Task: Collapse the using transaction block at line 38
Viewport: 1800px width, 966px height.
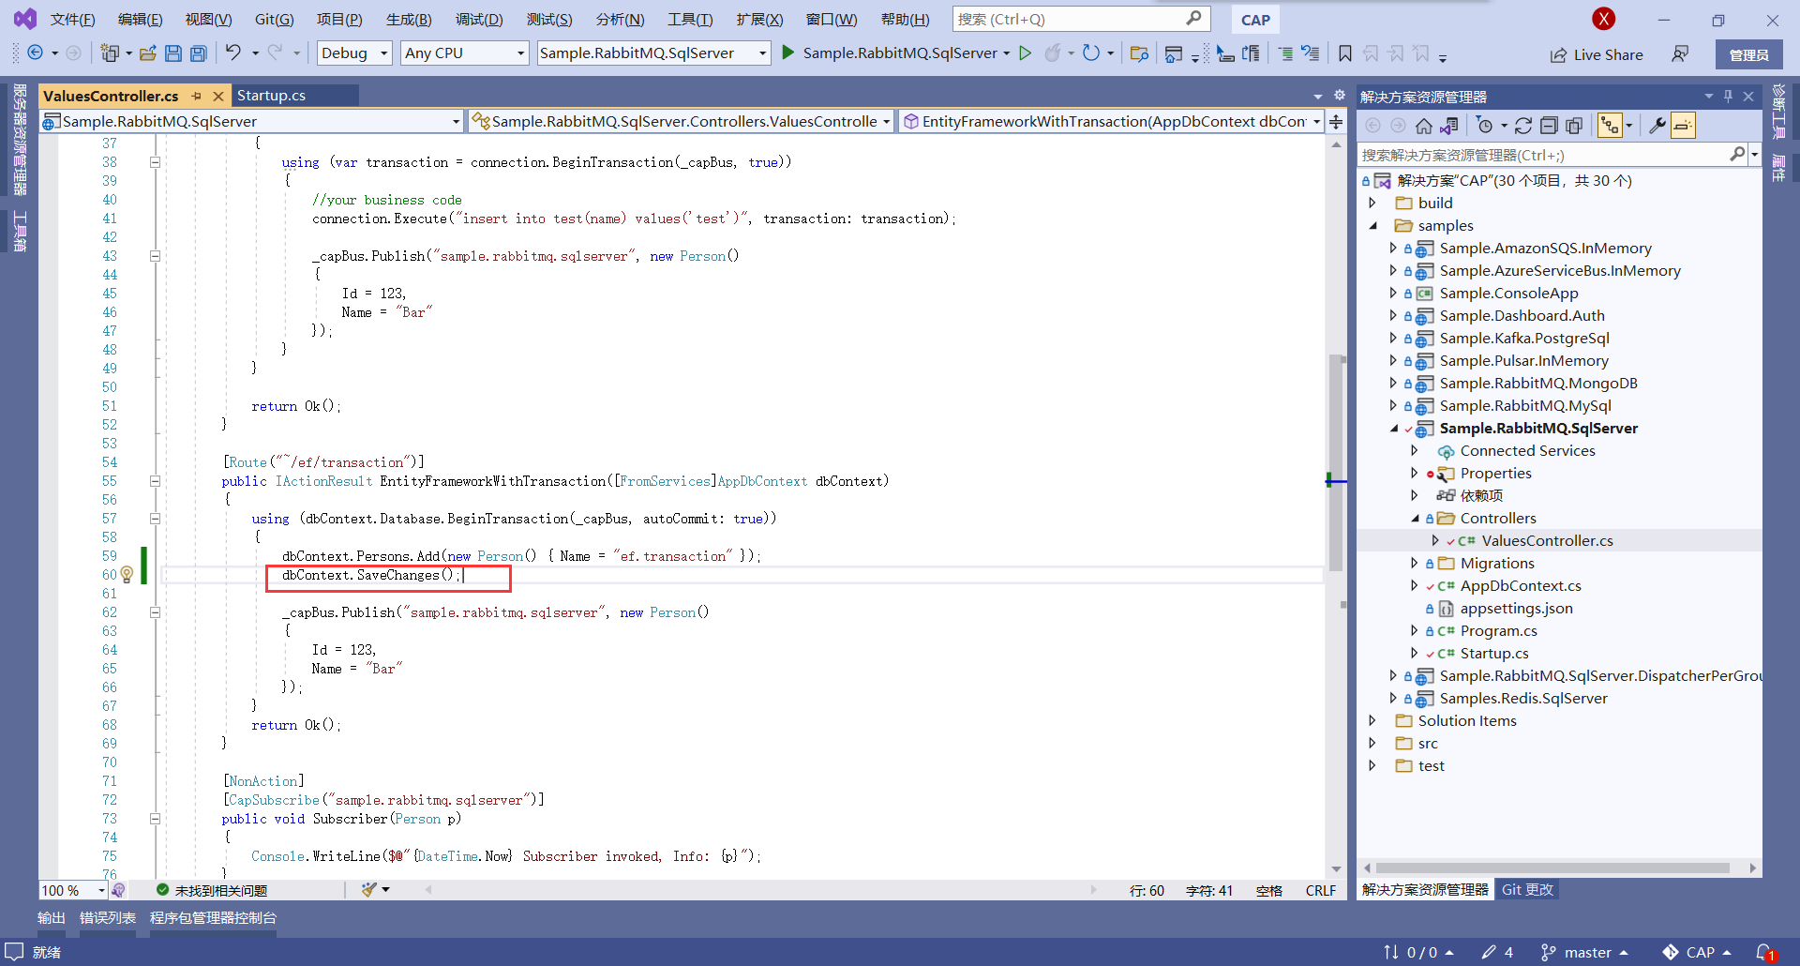Action: click(x=156, y=162)
